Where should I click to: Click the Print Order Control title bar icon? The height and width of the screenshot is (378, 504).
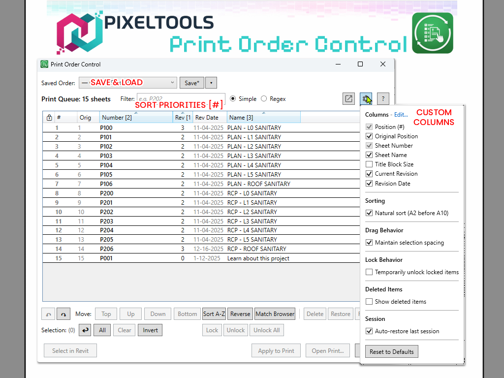pyautogui.click(x=44, y=64)
